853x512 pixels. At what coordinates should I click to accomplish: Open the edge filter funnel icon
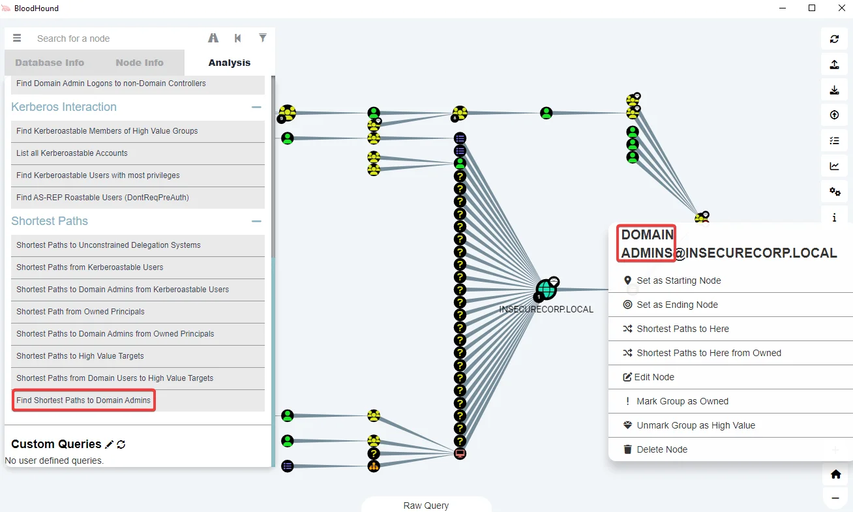263,38
